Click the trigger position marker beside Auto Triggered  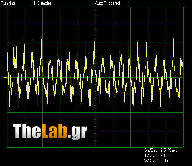tap(129, 3)
